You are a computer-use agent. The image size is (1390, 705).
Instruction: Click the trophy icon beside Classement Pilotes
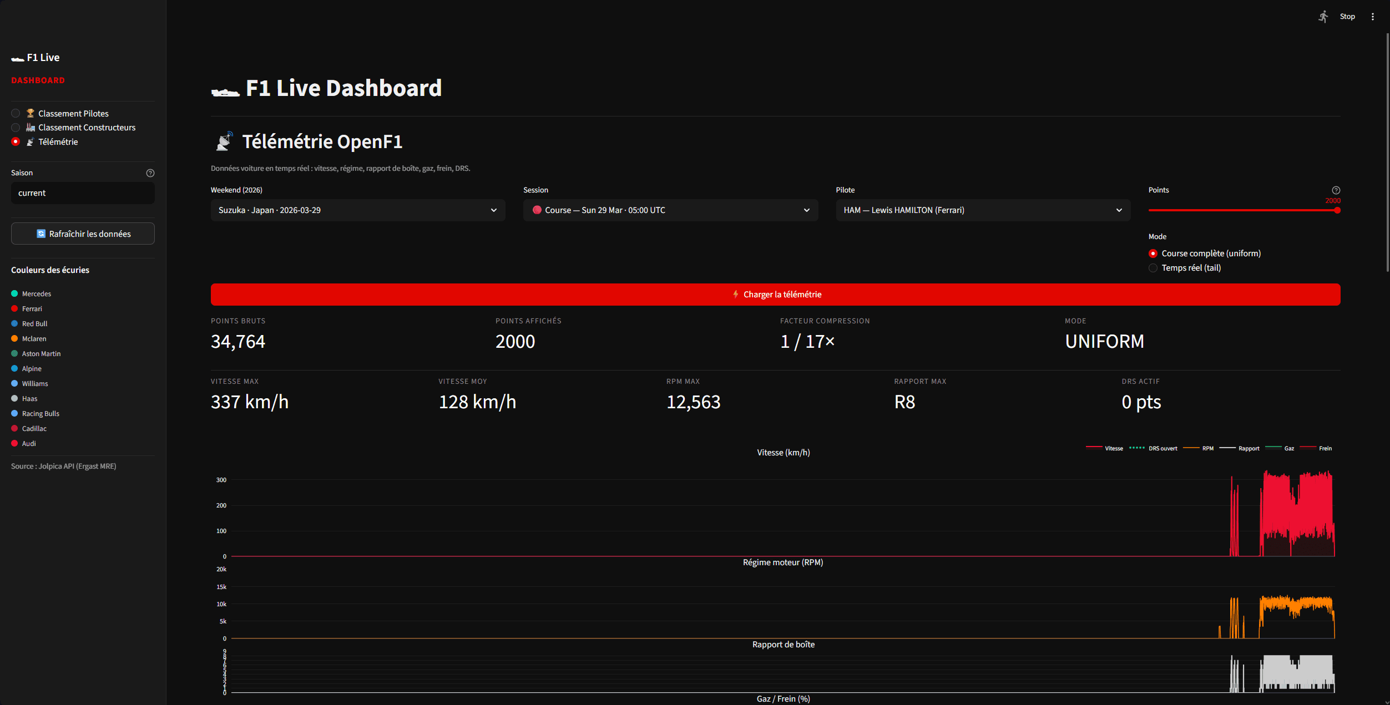30,113
